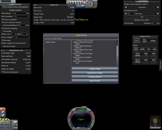This screenshot has width=162, height=130.
Task: Select previous maneuver type with left arrow by circularize
Action: 126,7
